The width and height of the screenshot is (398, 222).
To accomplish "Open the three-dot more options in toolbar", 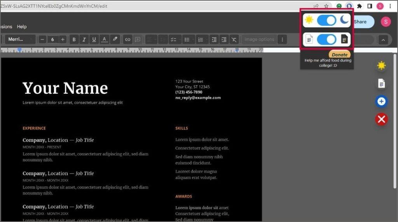I will (282, 39).
